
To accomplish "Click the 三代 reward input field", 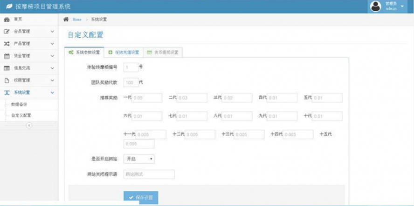I will (x=237, y=98).
